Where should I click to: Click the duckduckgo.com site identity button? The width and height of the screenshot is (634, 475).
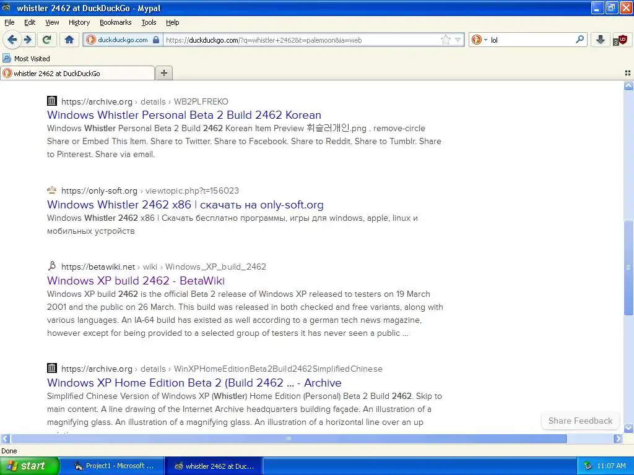click(123, 40)
